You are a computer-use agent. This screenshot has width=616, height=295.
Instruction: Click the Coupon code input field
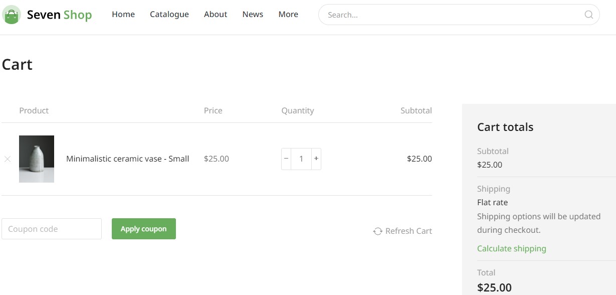point(52,229)
